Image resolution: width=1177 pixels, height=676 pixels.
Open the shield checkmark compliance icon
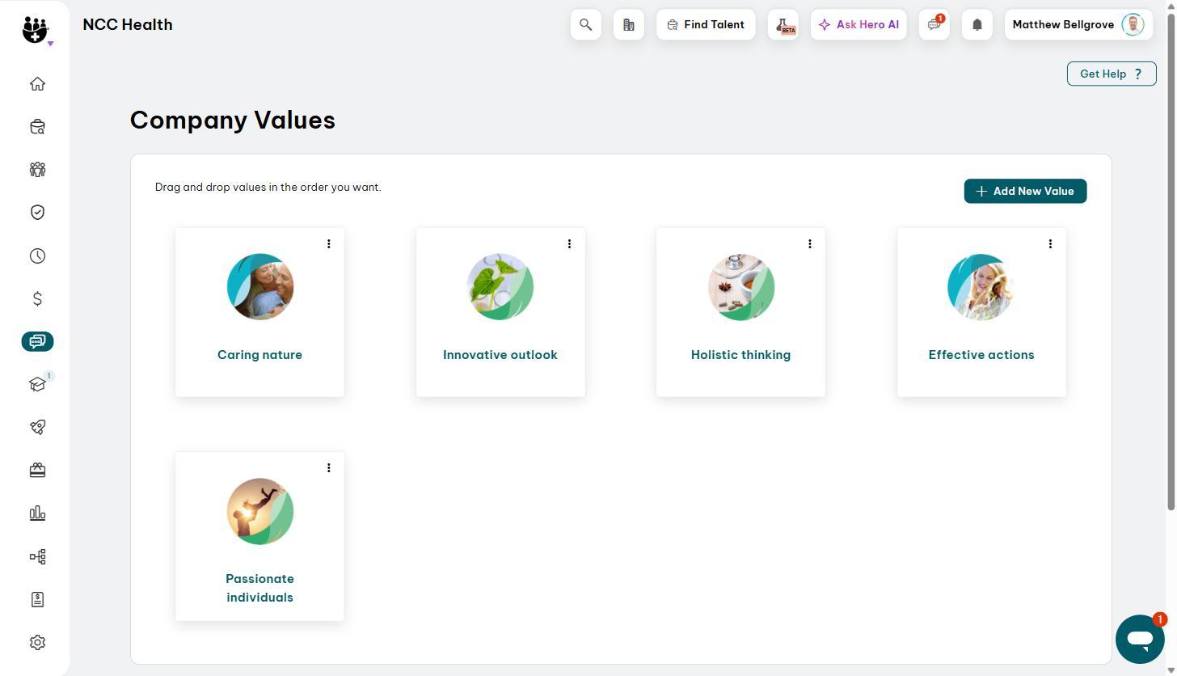tap(37, 213)
